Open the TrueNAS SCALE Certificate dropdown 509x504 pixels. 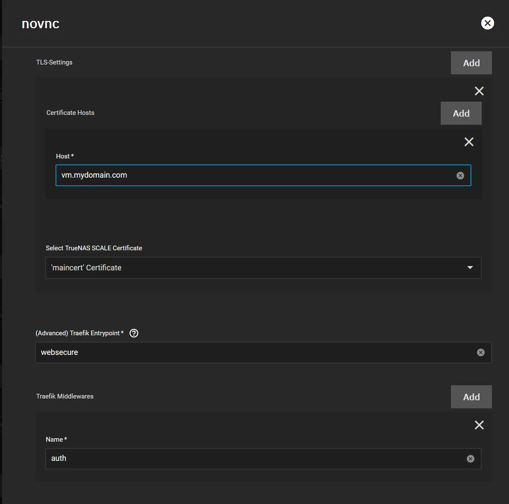coord(256,268)
